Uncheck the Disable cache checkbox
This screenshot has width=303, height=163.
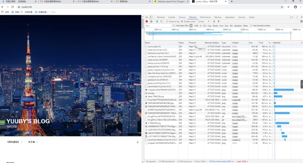pyautogui.click(x=182, y=22)
